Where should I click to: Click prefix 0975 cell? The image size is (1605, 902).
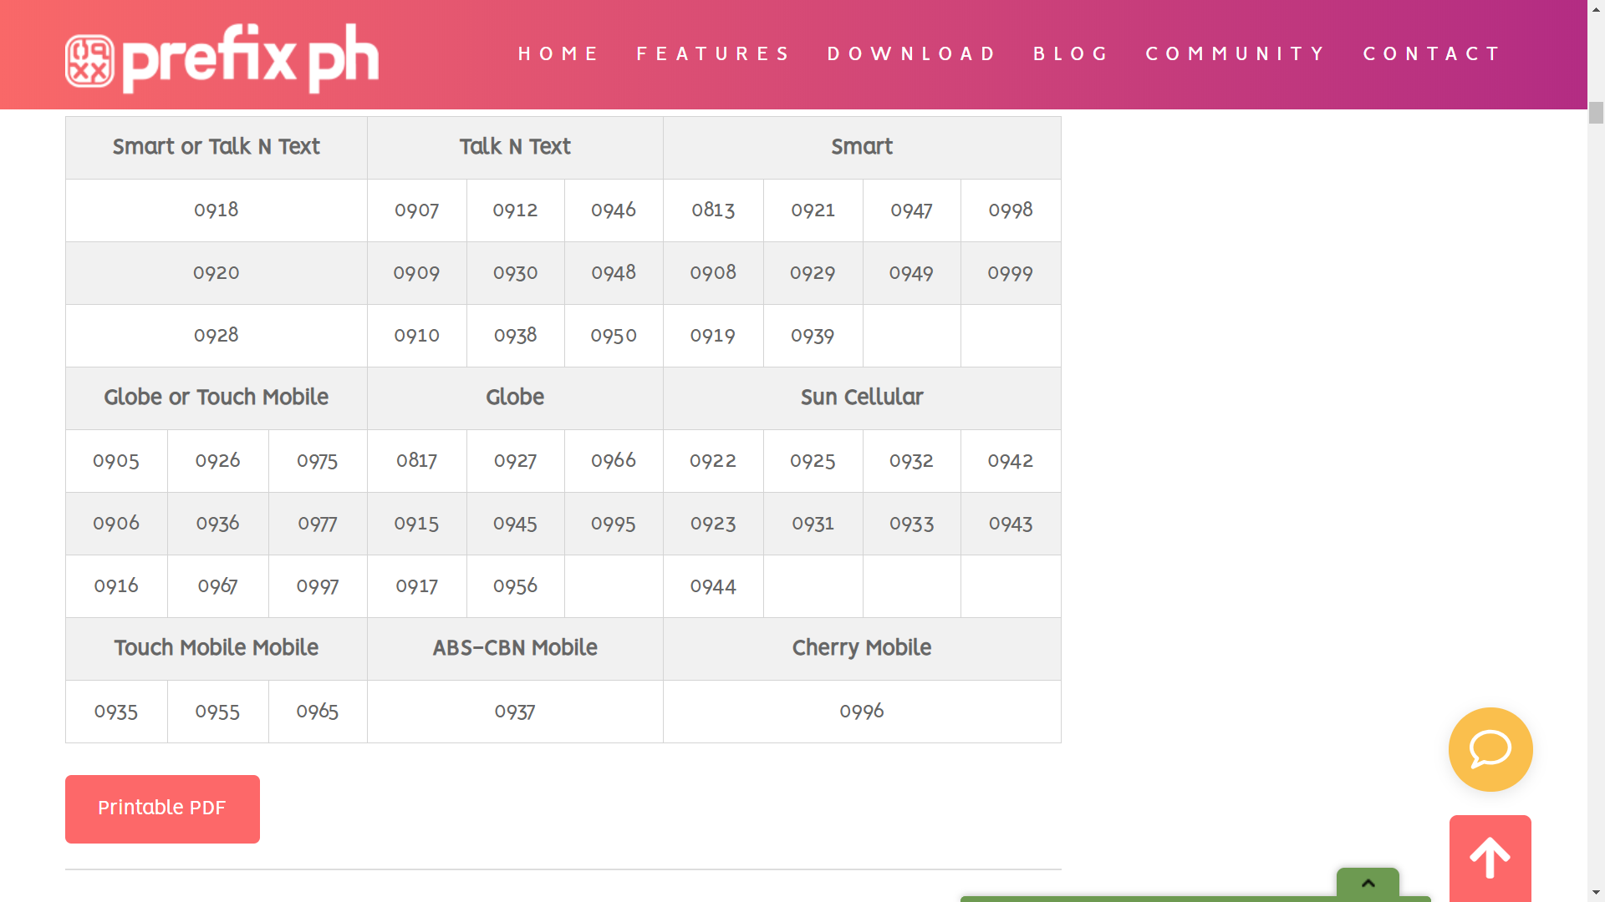(318, 461)
